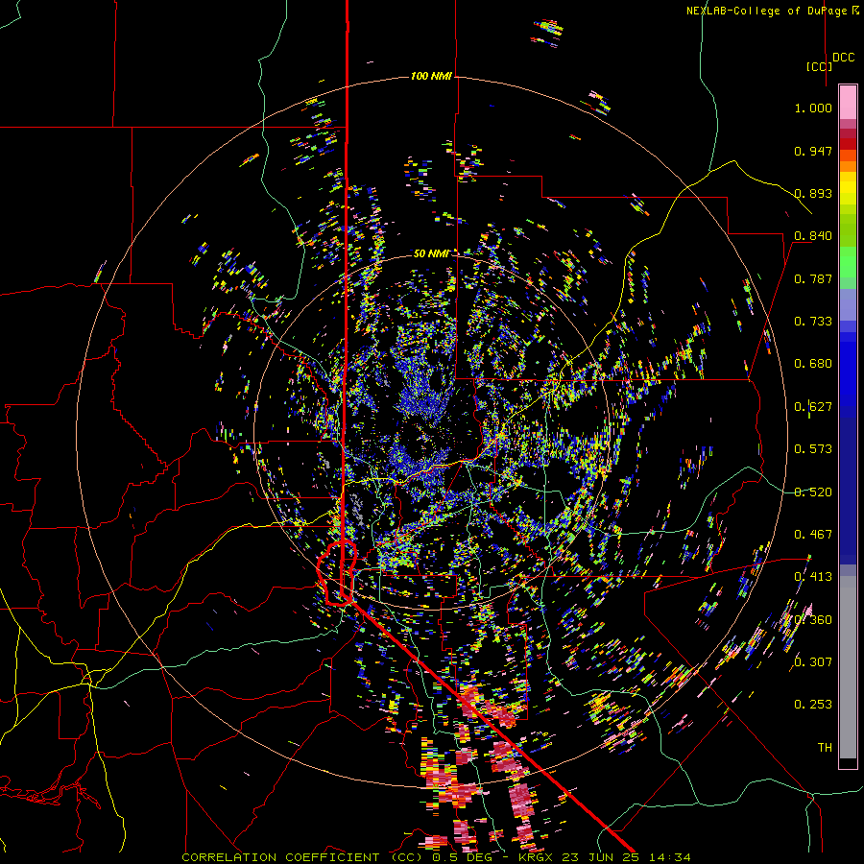Image resolution: width=864 pixels, height=864 pixels.
Task: Click the 0.733 color scale value
Action: pyautogui.click(x=813, y=322)
